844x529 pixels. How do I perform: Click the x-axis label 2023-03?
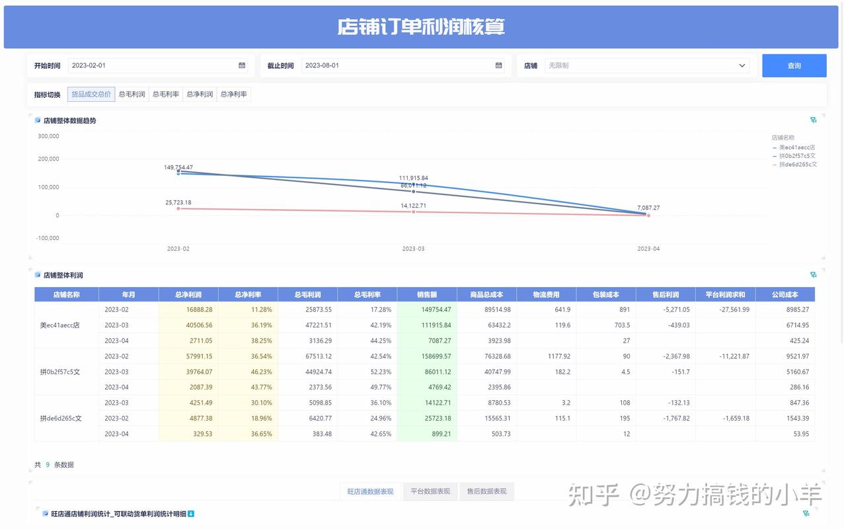point(413,249)
